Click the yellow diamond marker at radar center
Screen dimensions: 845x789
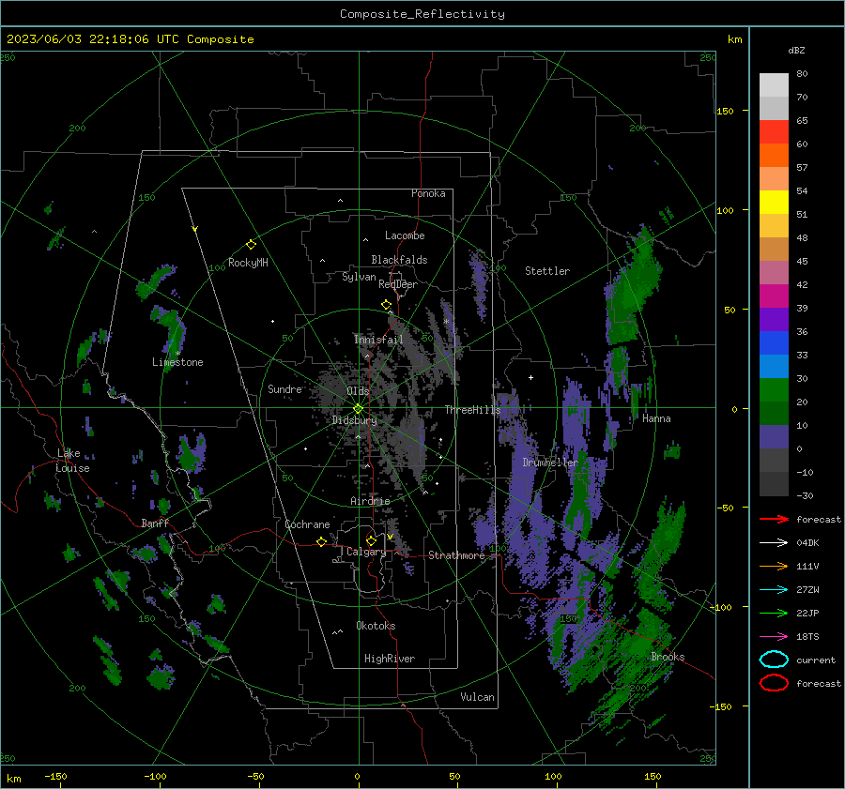(359, 409)
